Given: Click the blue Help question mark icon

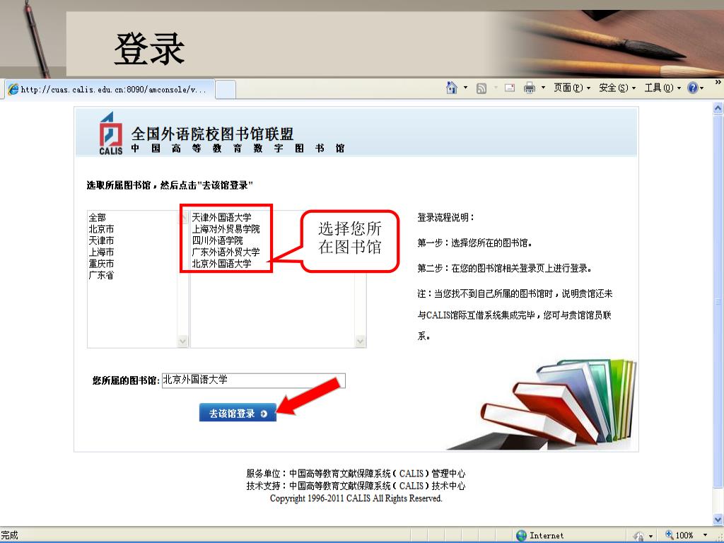Looking at the screenshot, I should point(693,88).
